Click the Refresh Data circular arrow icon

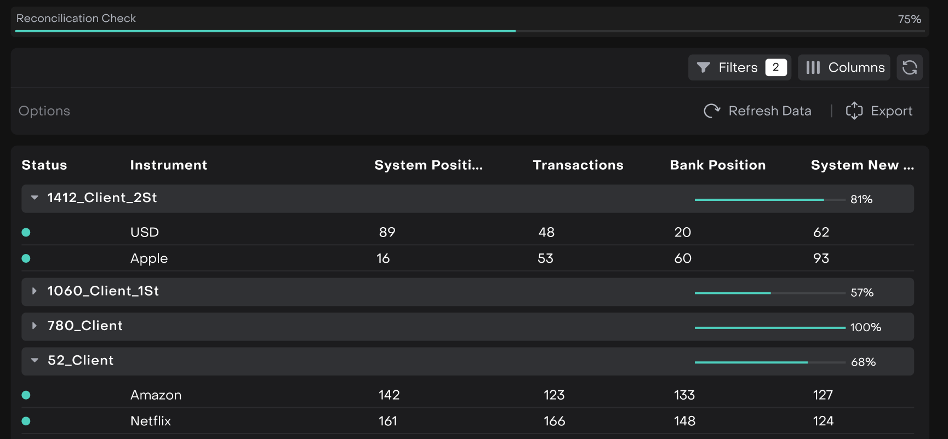[712, 111]
